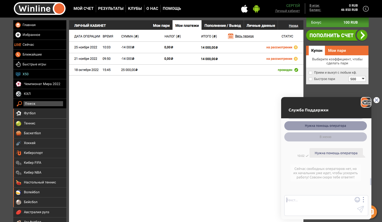This screenshot has height=222, width=382.
Task: Open chat options three-dot menu
Action: (x=363, y=200)
